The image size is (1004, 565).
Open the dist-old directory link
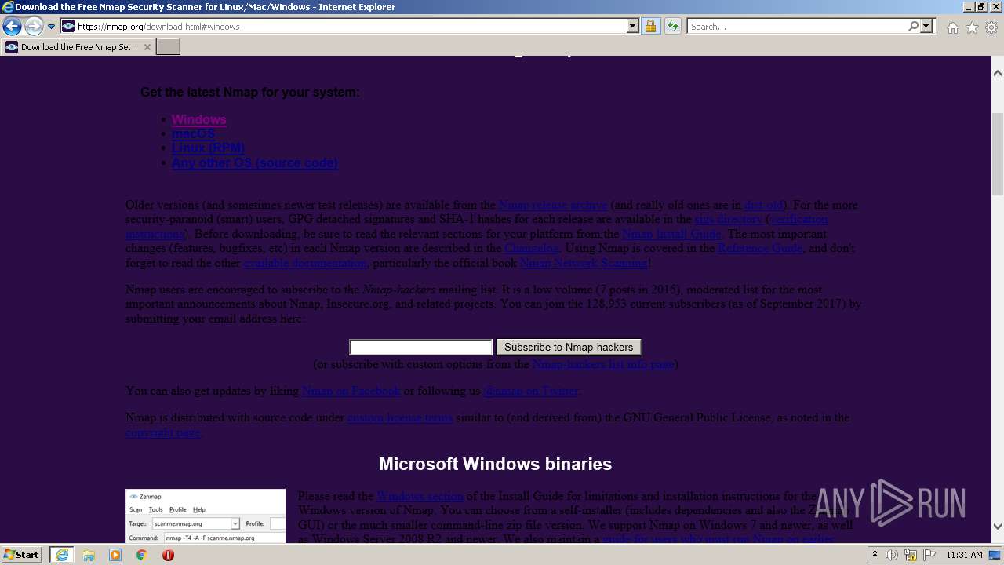click(x=764, y=205)
